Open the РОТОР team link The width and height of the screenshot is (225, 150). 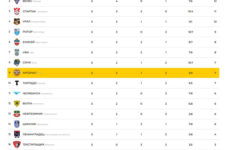tap(28, 32)
